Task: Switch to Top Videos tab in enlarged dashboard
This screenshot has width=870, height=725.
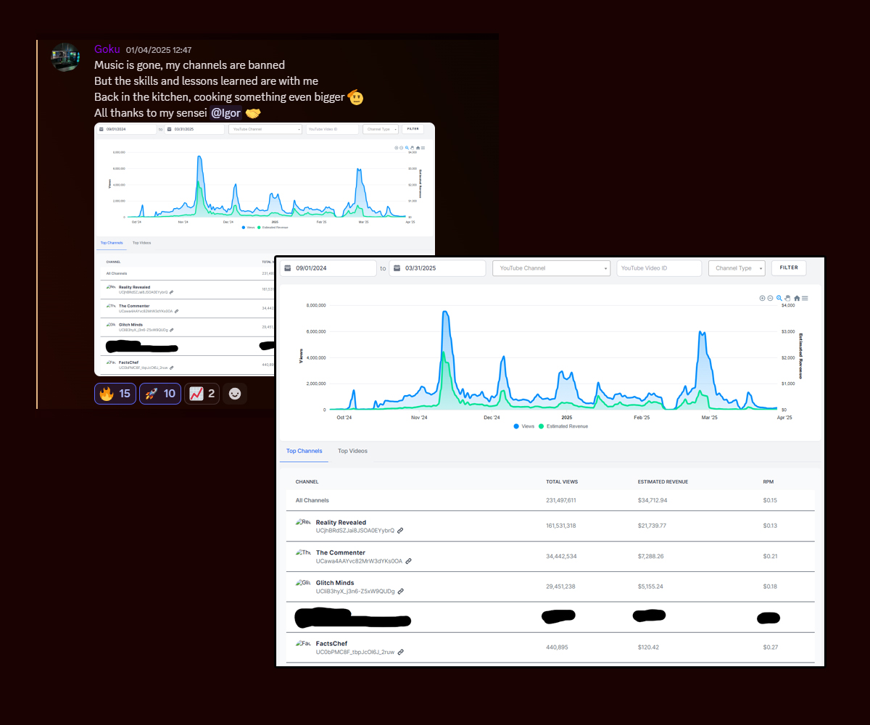Action: tap(352, 451)
